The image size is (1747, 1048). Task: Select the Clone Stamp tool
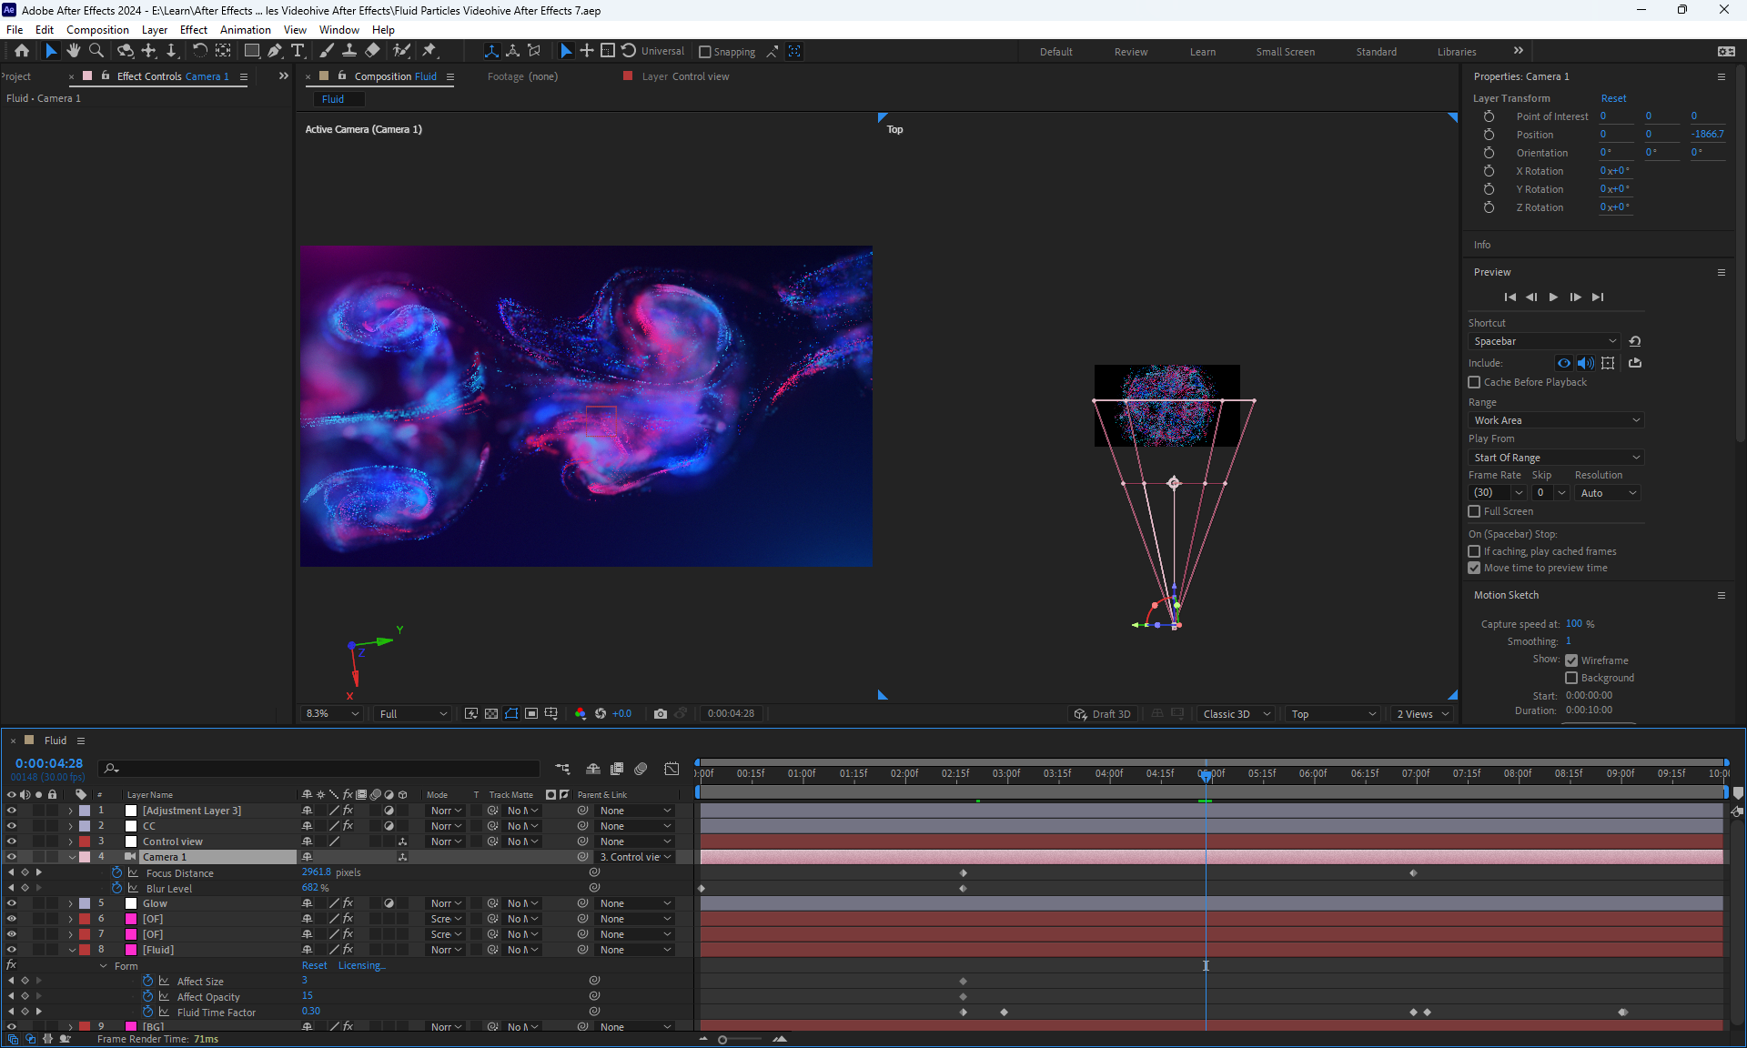coord(348,51)
